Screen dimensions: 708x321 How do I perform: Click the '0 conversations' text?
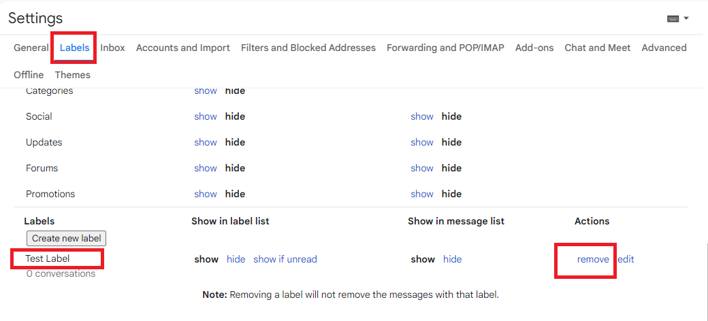coord(61,273)
